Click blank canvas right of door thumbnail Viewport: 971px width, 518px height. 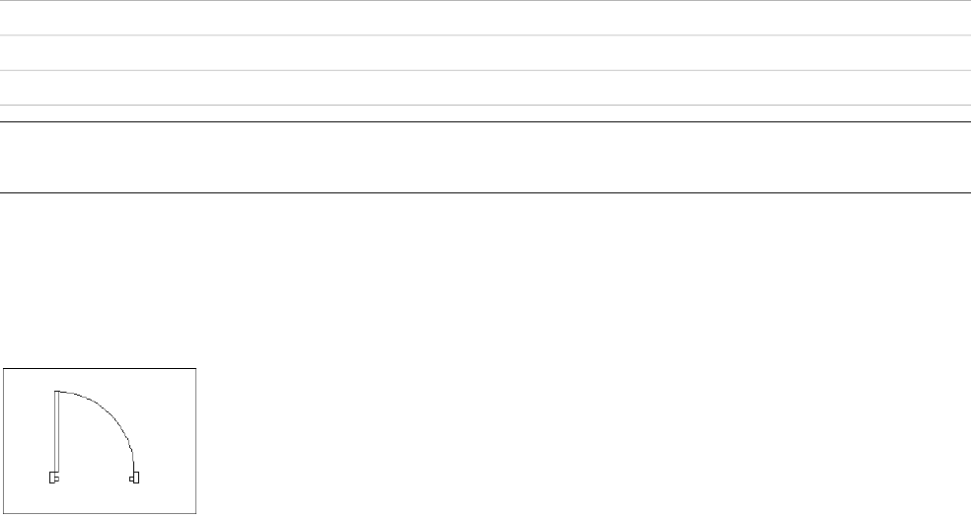point(582,441)
